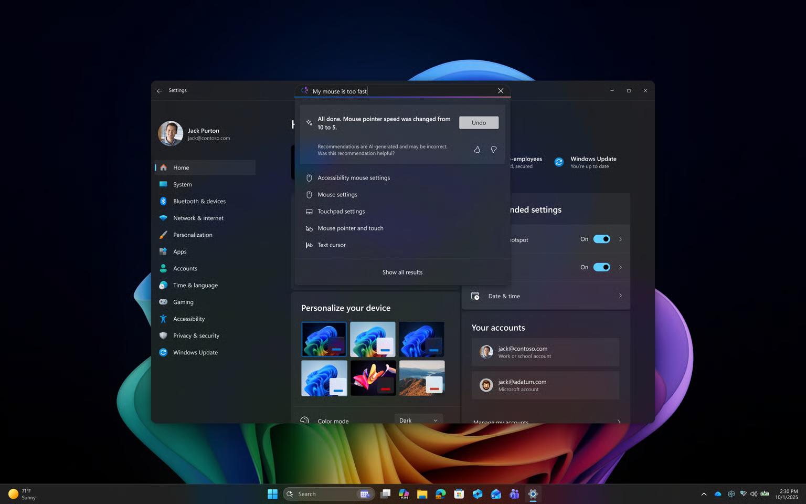Expand the chevron below the hotspot row

[x=620, y=267]
